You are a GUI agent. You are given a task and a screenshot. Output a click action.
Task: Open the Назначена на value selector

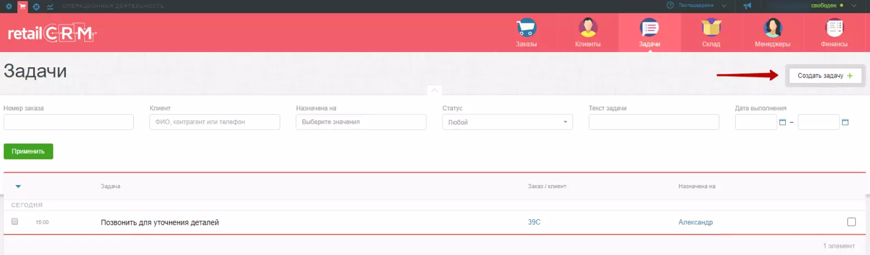tap(361, 122)
